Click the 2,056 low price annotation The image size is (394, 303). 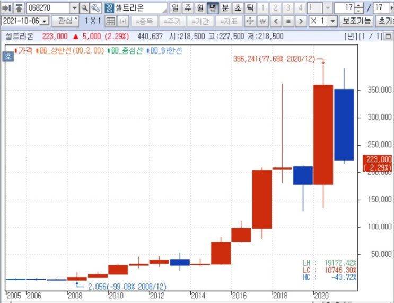click(127, 287)
